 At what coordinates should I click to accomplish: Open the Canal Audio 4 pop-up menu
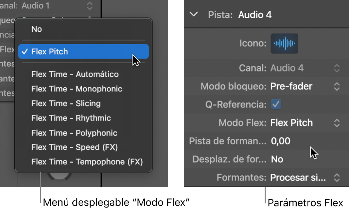(x=336, y=68)
